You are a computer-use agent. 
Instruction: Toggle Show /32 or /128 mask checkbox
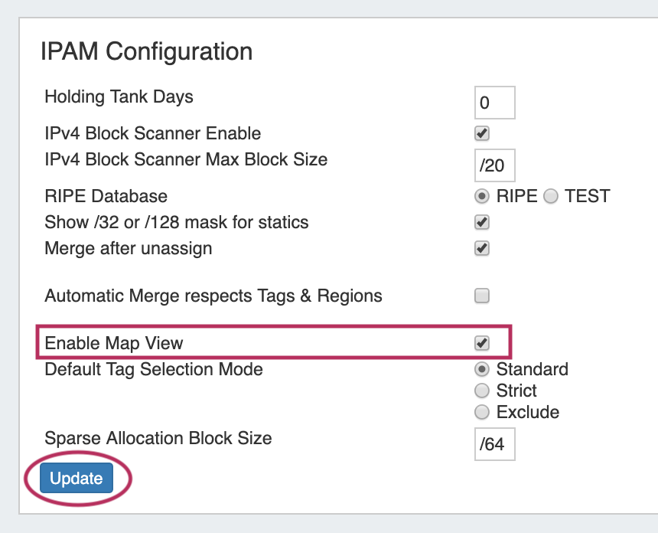[482, 223]
